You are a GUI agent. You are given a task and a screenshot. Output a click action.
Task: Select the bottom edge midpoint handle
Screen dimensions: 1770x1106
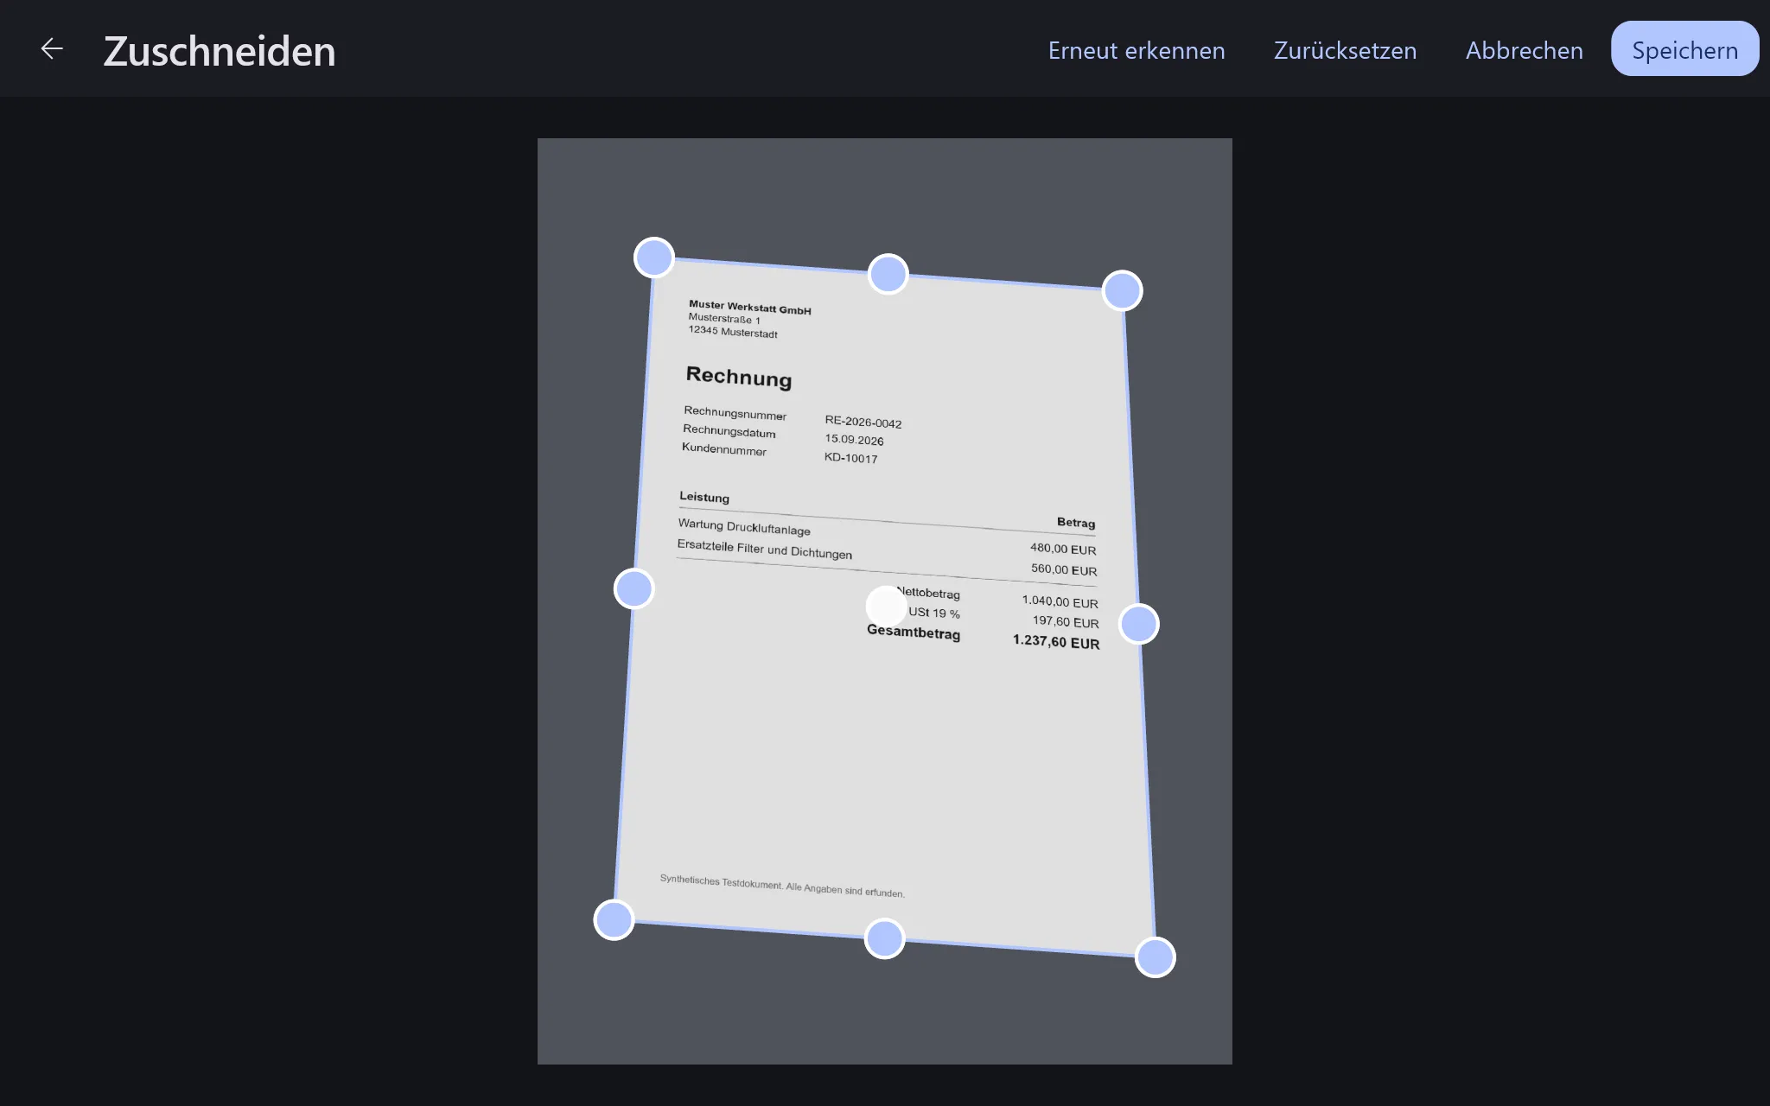tap(884, 938)
